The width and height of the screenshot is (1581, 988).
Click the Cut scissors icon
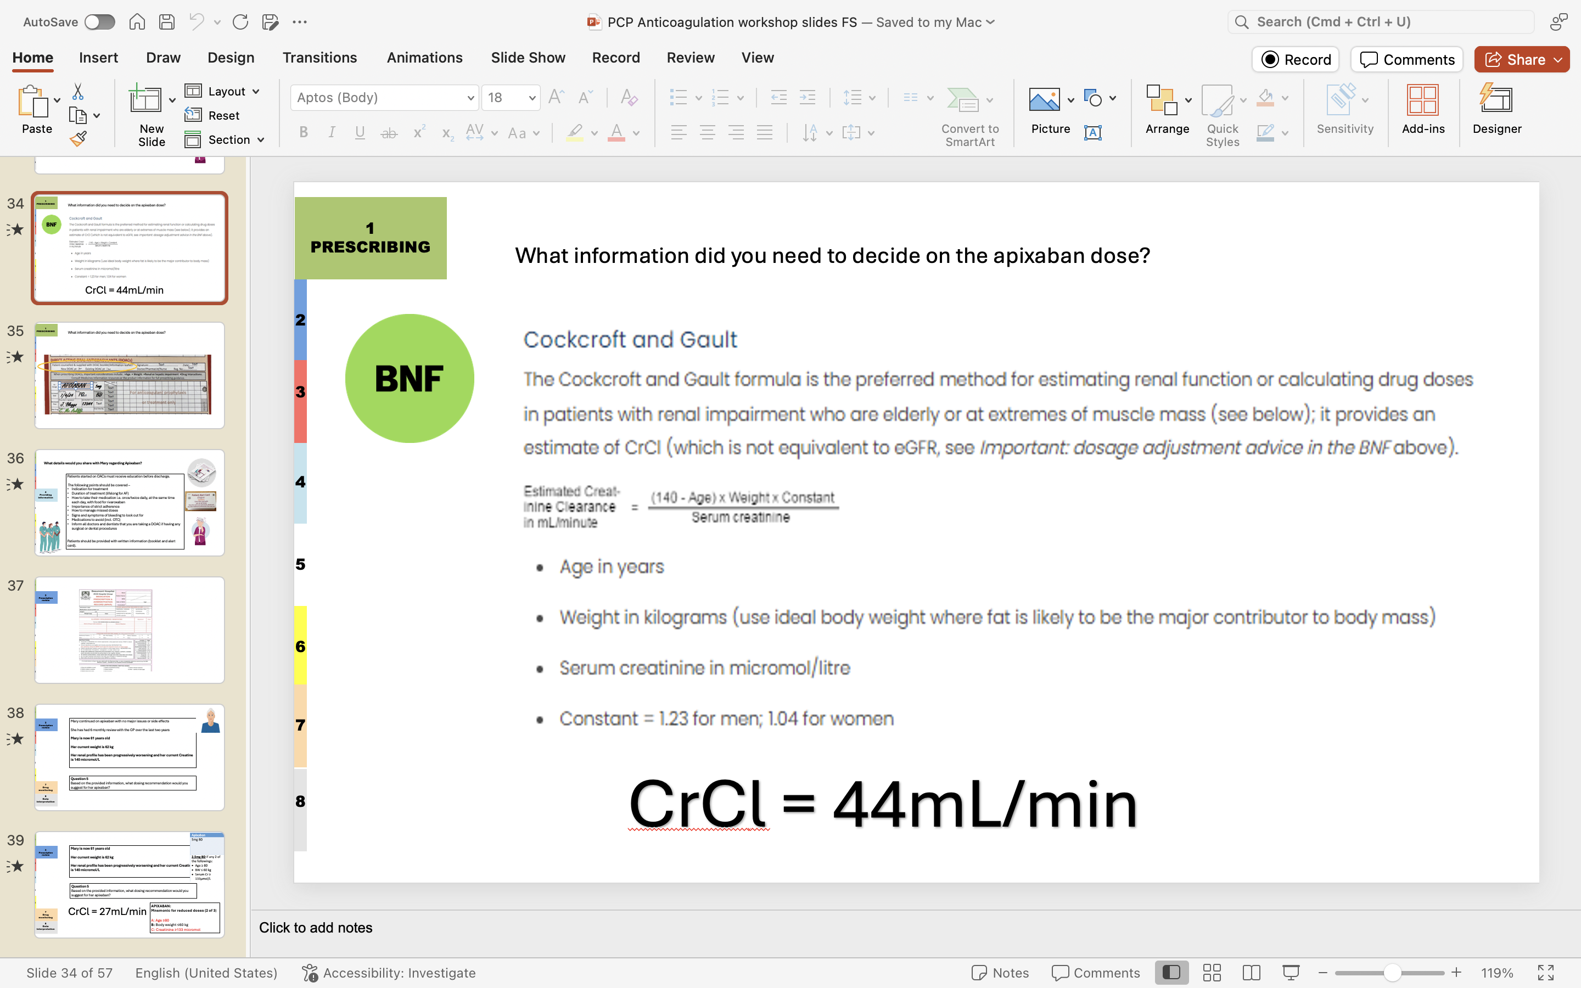[x=78, y=91]
